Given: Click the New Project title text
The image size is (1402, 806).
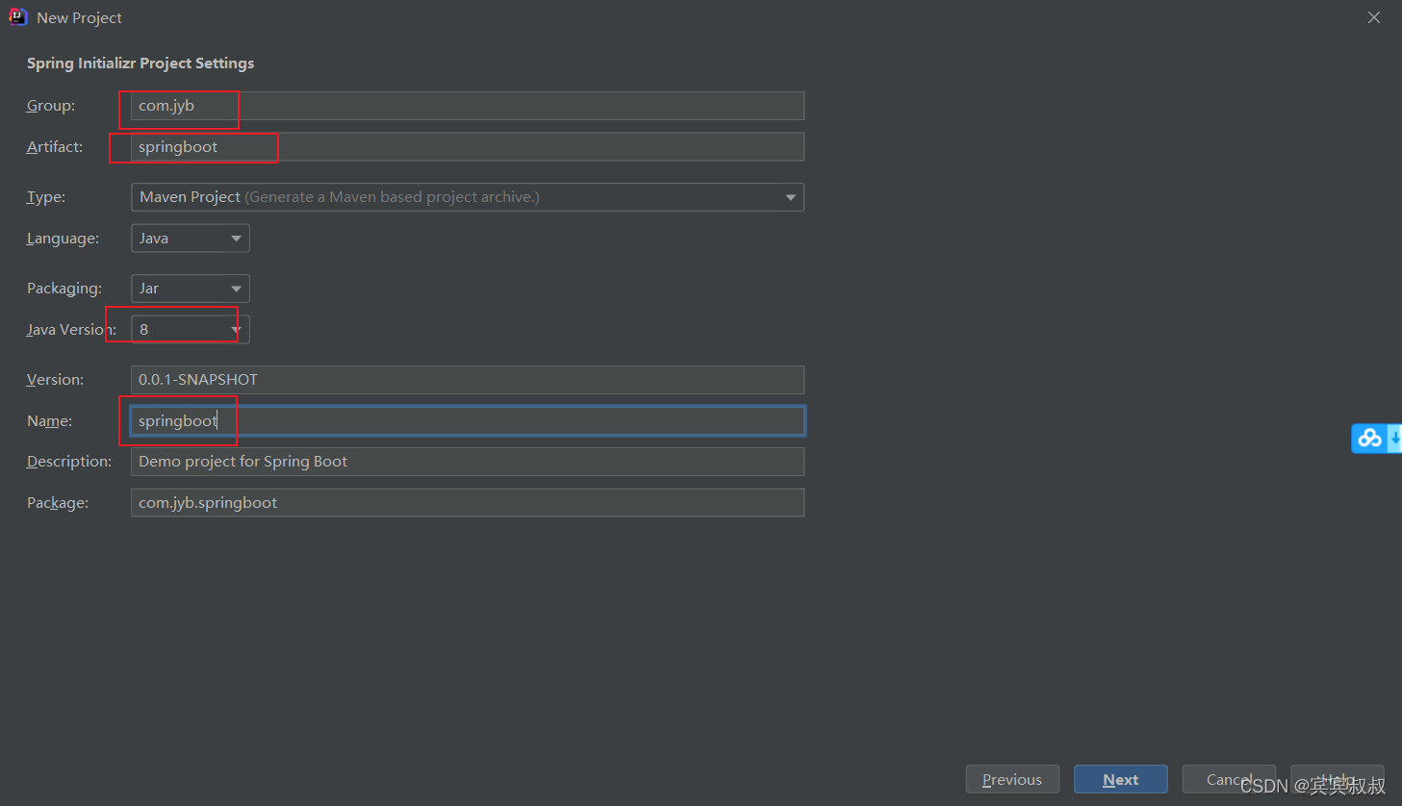Looking at the screenshot, I should pyautogui.click(x=79, y=18).
